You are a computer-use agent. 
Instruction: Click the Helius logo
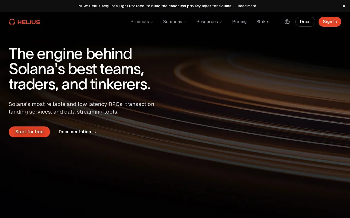[24, 22]
